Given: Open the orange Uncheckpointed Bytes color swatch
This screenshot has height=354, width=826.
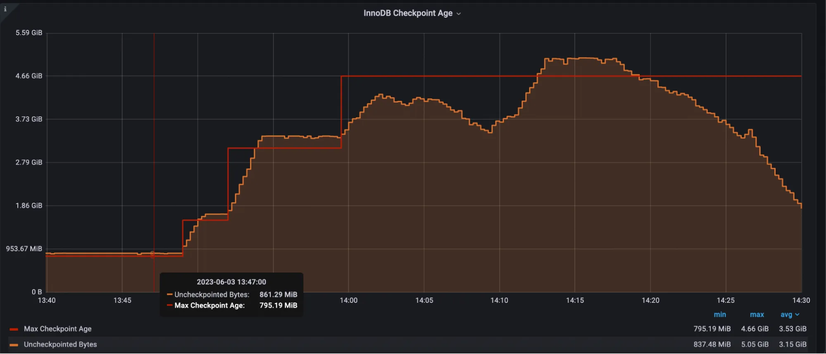Looking at the screenshot, I should click(x=14, y=345).
